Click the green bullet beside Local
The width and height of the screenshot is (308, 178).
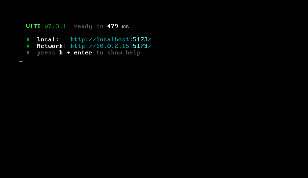click(x=28, y=39)
